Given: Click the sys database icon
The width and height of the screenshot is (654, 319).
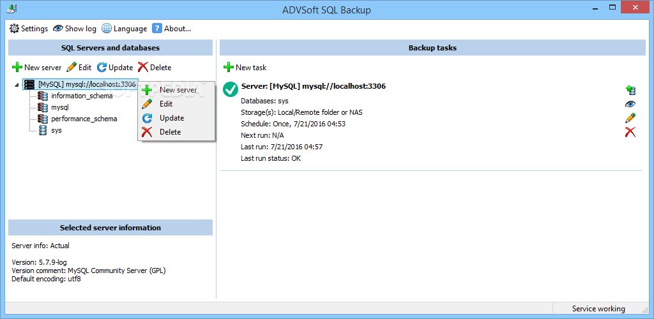Looking at the screenshot, I should click(x=43, y=130).
